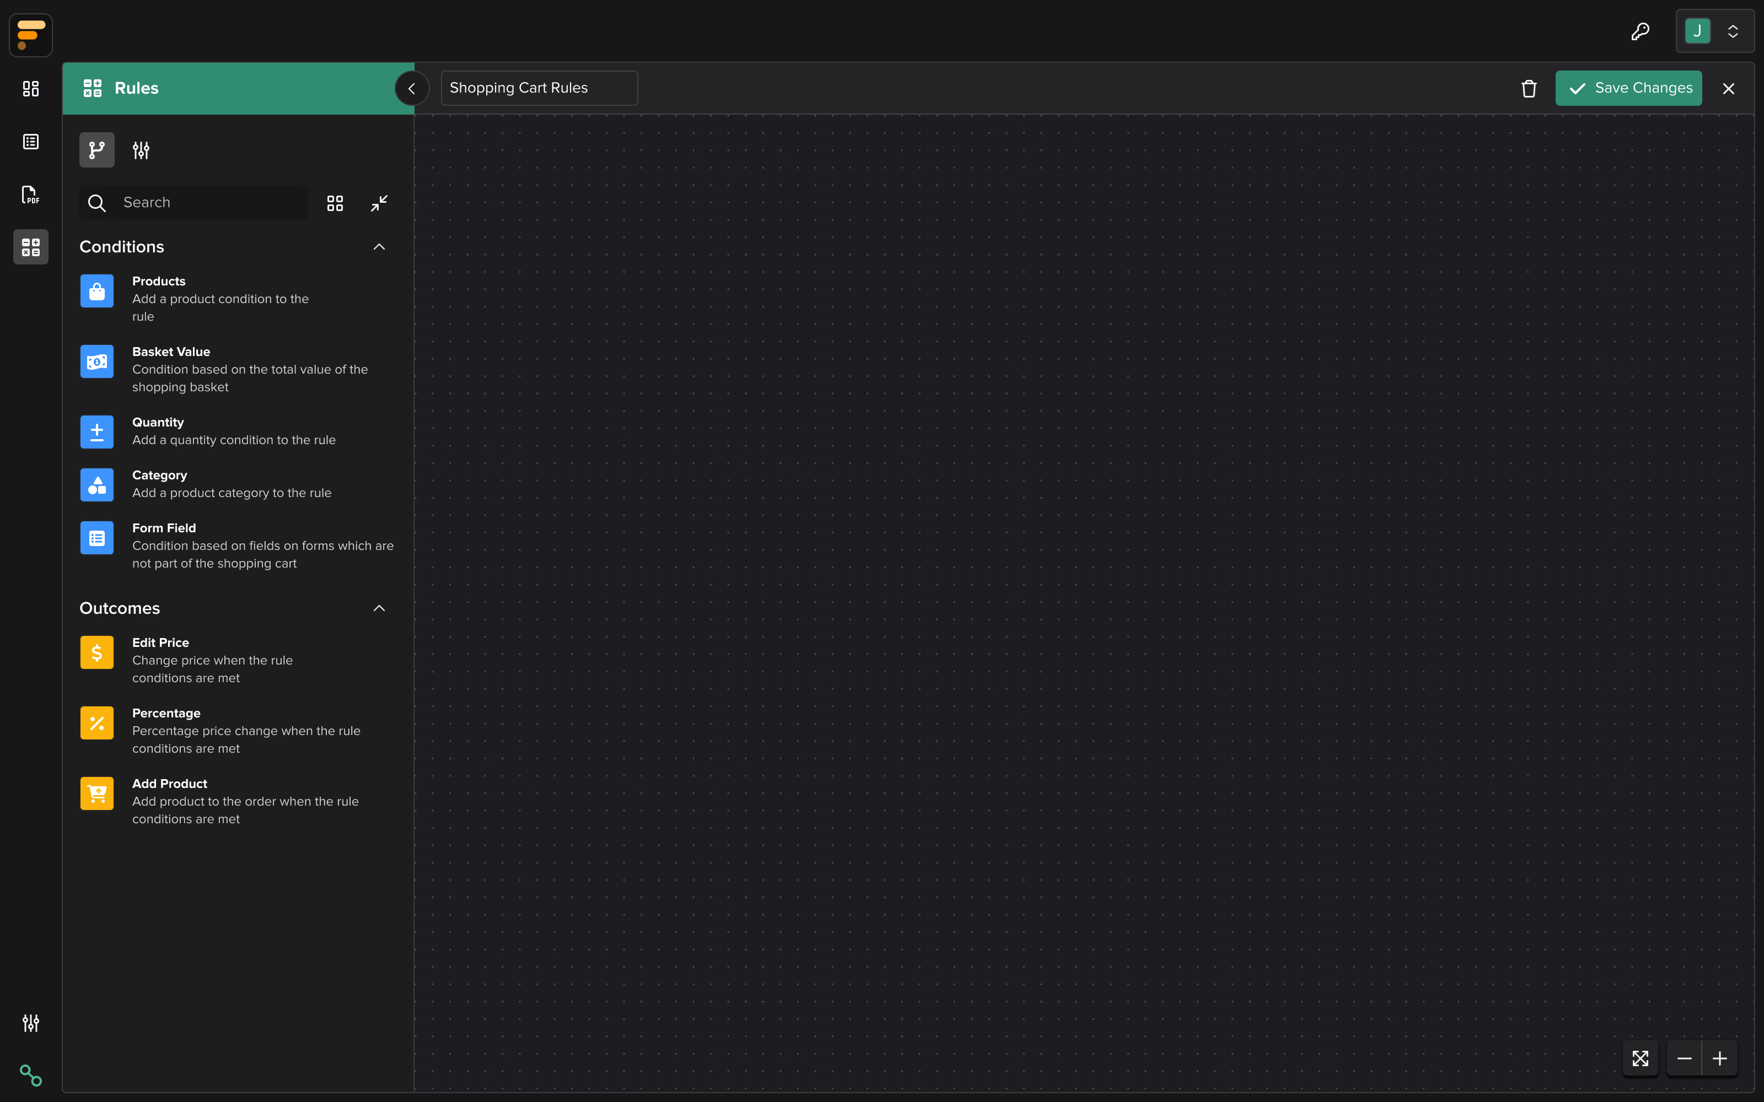Select the Rules calculator icon in sidebar
Viewport: 1764px width, 1102px height.
pos(30,246)
